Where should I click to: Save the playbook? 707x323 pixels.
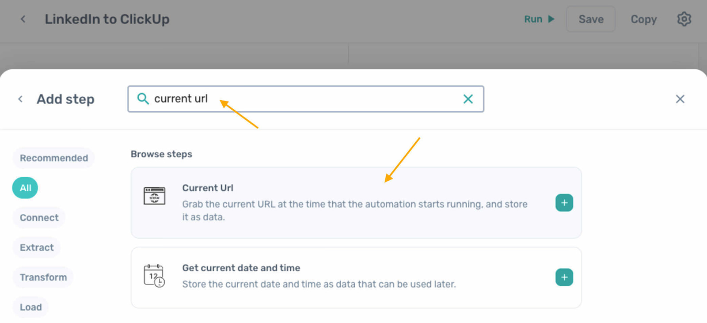[591, 19]
